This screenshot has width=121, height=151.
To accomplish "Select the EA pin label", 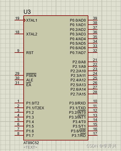I will [x=29, y=85].
